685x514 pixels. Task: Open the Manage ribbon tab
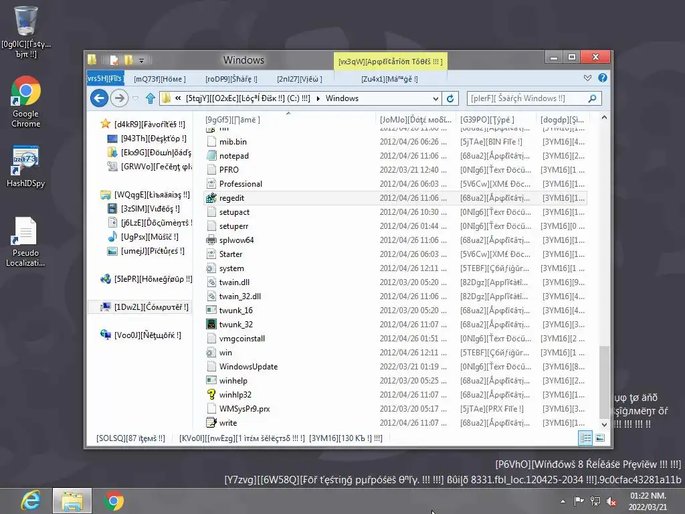[389, 79]
